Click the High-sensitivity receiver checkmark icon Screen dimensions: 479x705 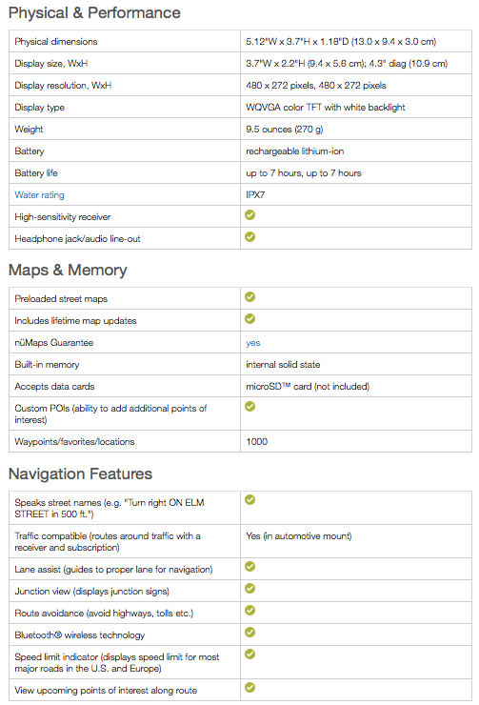[x=249, y=215]
